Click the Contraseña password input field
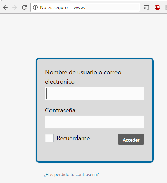The image size is (167, 183). pos(95,122)
